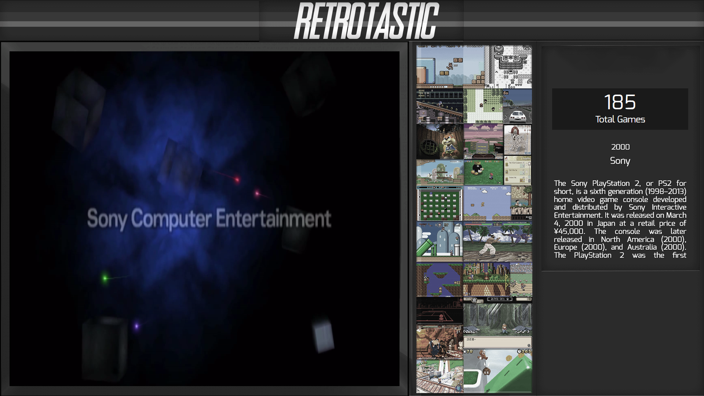Click the Sony Computer Entertainment video preview

(x=204, y=219)
